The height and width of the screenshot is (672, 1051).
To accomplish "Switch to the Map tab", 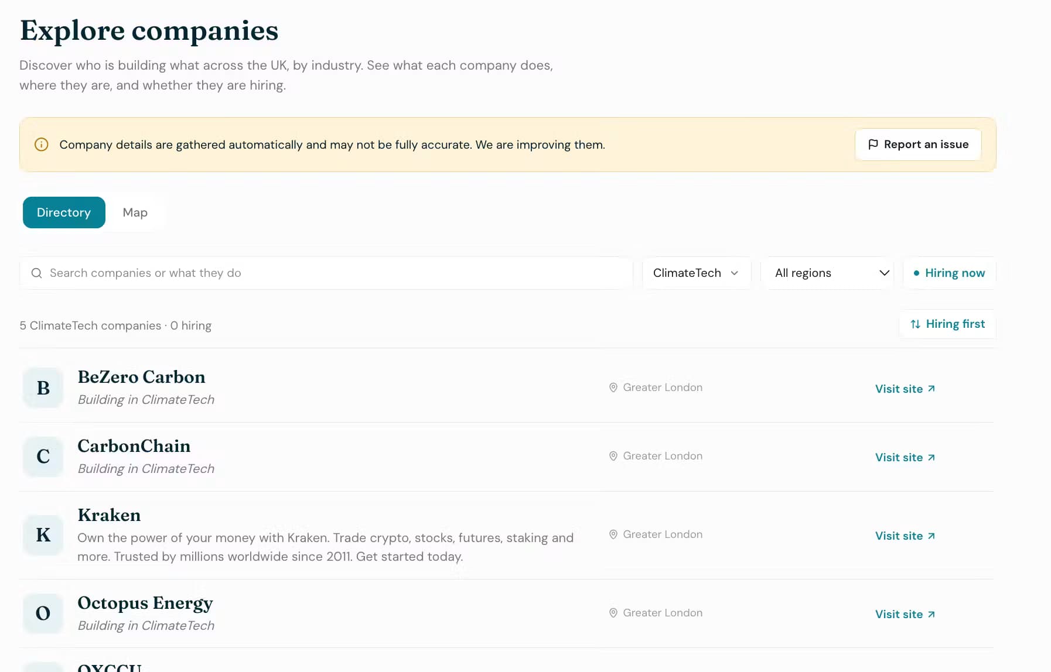I will tap(135, 212).
